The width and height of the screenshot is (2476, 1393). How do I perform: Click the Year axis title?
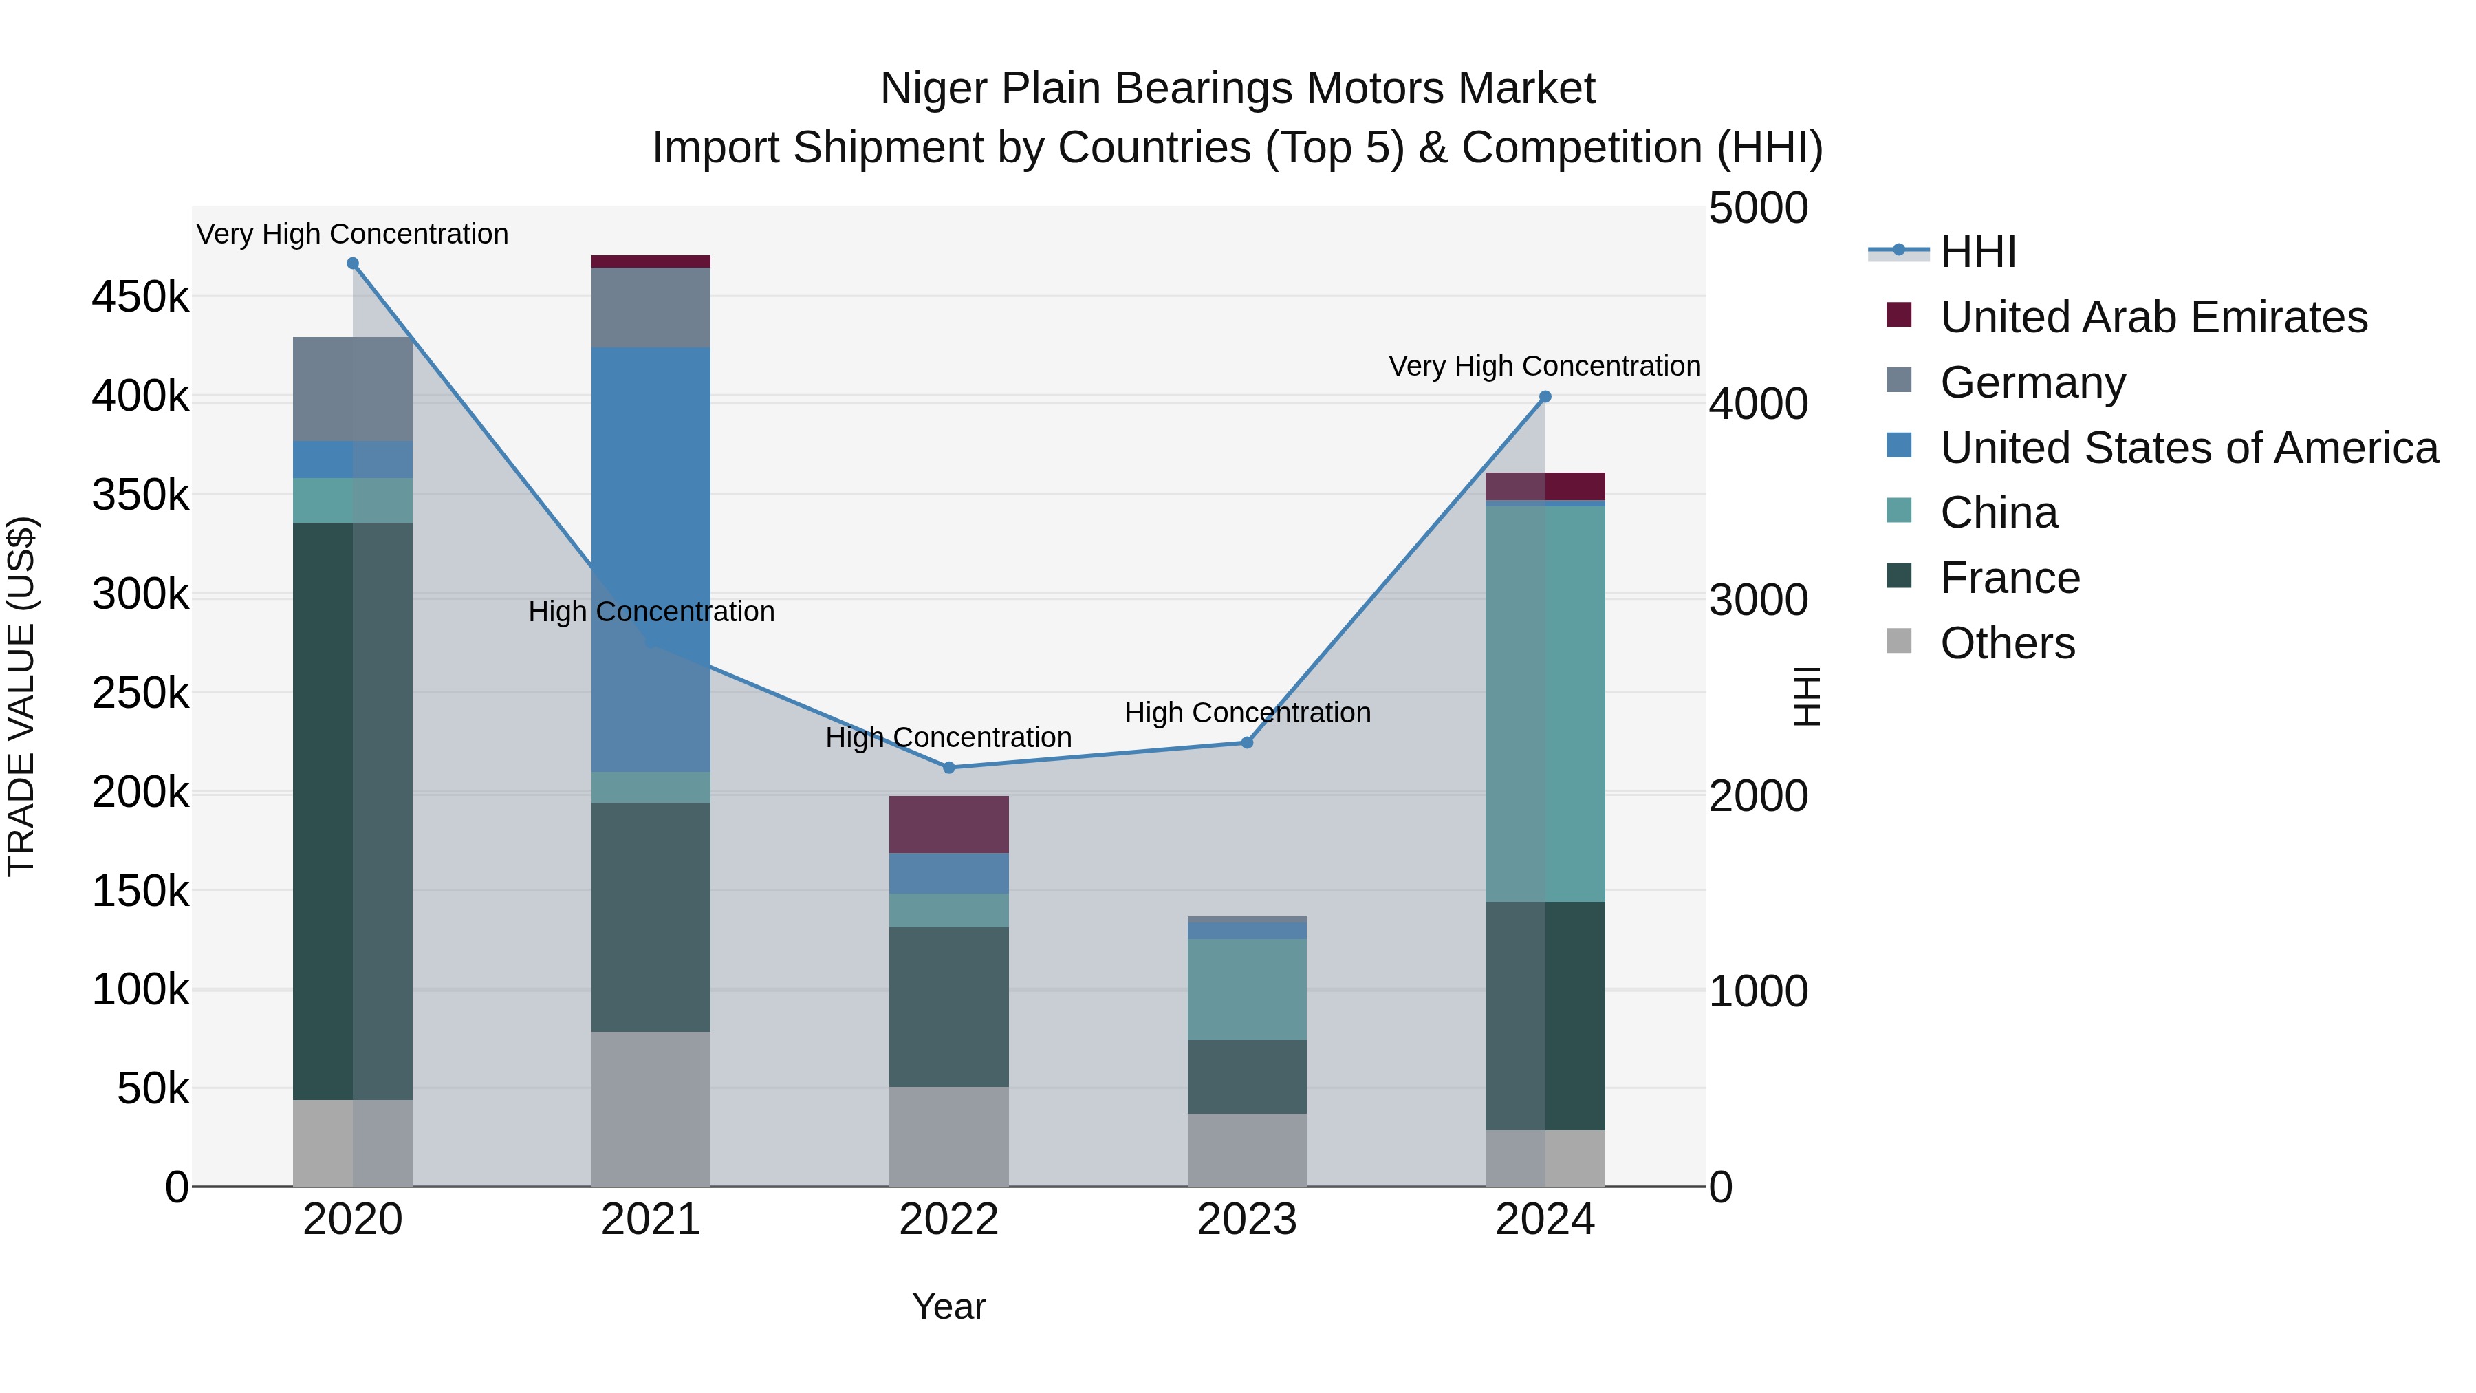point(948,1308)
